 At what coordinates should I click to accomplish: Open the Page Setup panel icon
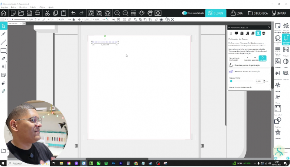point(278,26)
